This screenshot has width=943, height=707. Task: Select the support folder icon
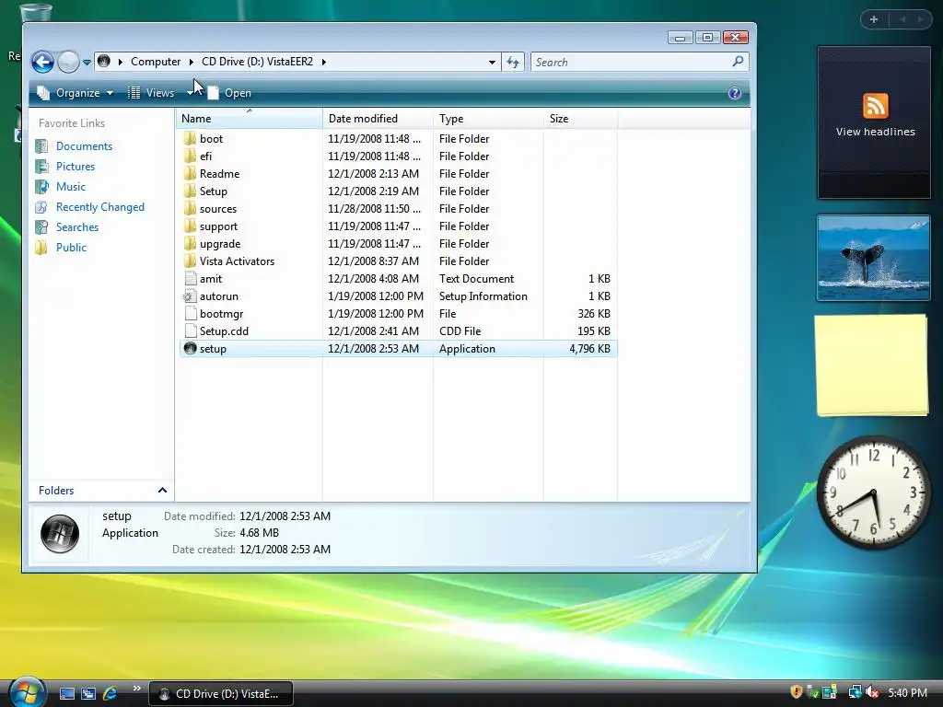190,226
